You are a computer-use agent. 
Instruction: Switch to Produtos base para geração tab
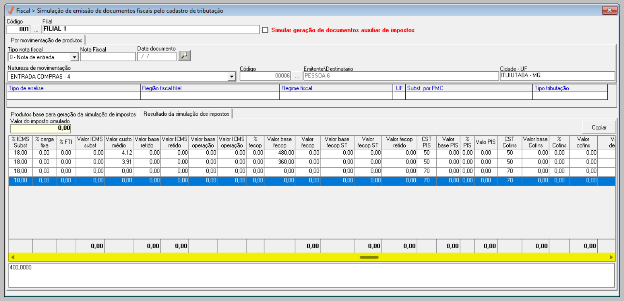(73, 114)
